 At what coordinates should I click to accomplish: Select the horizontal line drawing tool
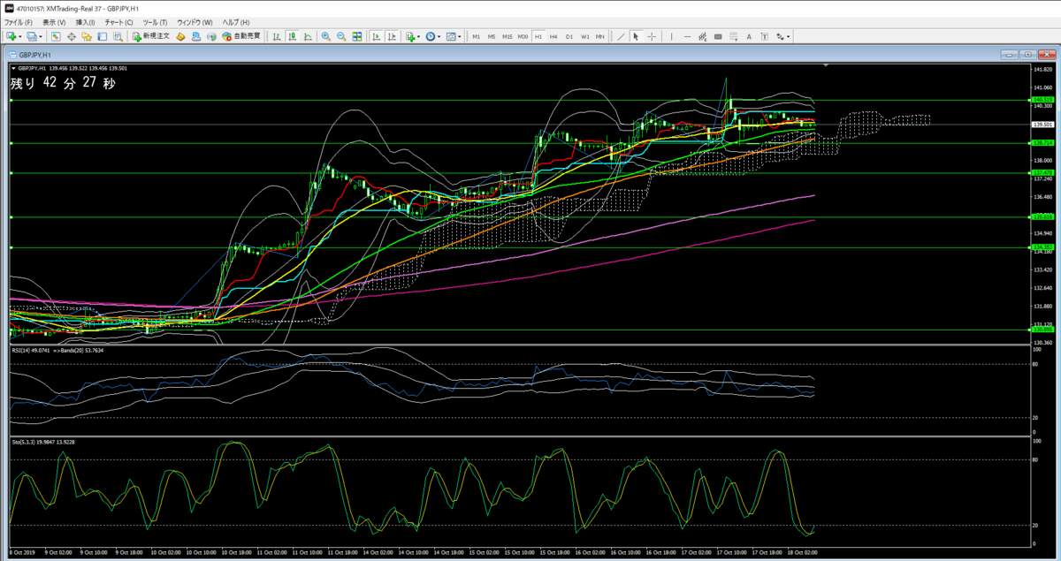[687, 36]
